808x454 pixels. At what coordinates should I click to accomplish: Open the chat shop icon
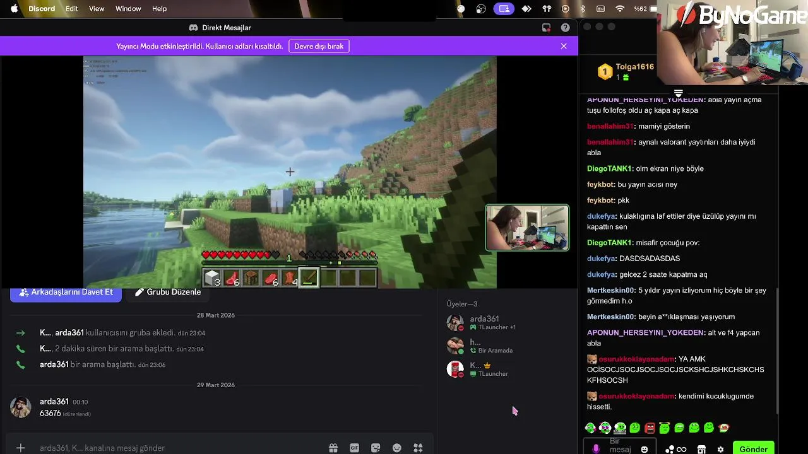[x=701, y=450]
